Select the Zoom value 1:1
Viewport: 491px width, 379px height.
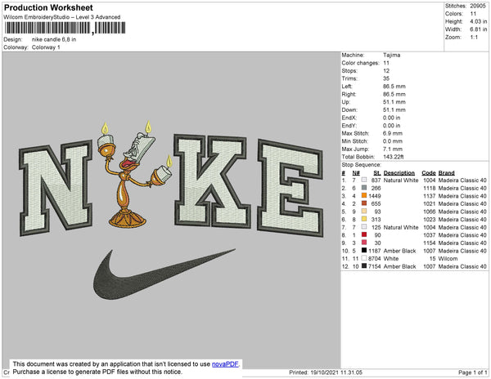click(x=474, y=38)
